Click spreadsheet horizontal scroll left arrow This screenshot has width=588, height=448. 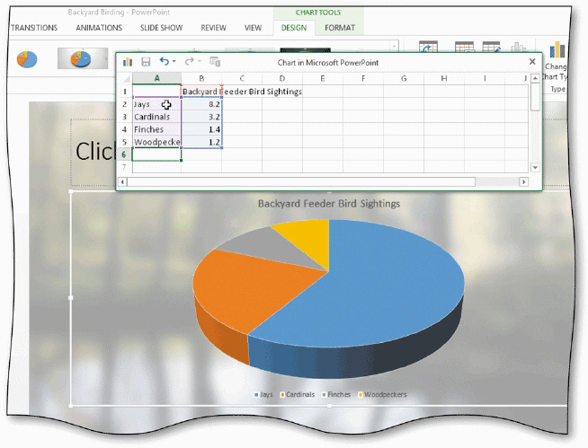[x=122, y=182]
